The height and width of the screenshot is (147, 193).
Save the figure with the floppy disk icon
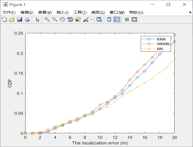coord(20,19)
